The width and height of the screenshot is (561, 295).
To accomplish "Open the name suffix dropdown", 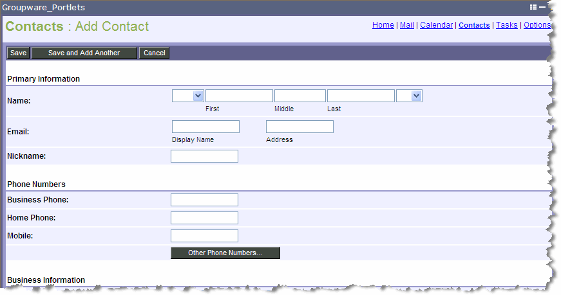I will pos(409,96).
